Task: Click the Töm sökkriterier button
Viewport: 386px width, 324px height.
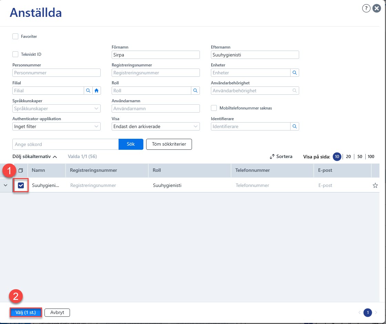Action: coord(169,144)
